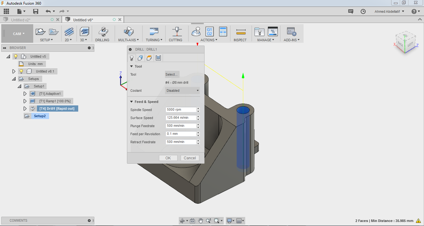Toggle visibility of Untitled v6:1 component
Image resolution: width=424 pixels, height=226 pixels.
point(21,71)
